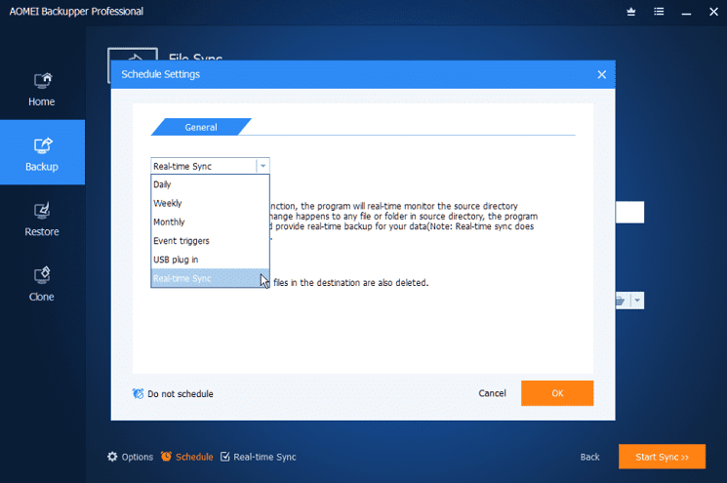Open the Home section in sidebar
This screenshot has width=727, height=483.
[42, 90]
